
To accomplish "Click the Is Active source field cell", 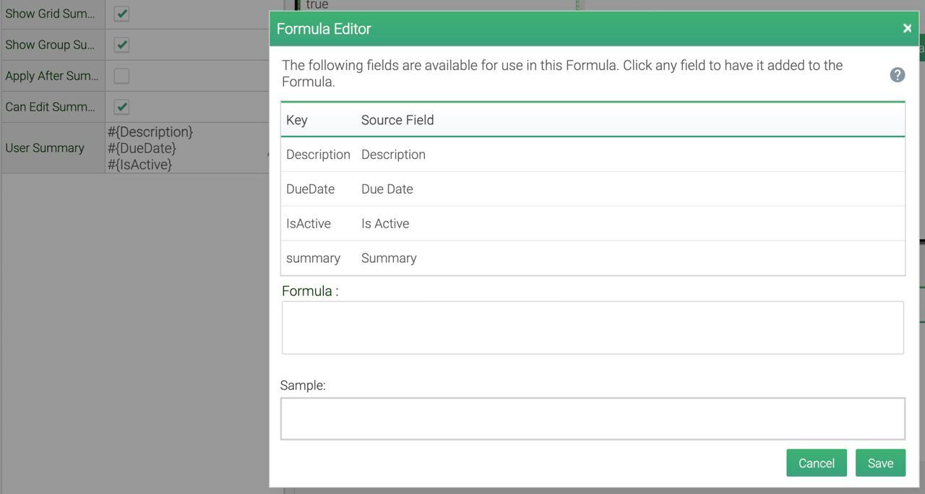I will [385, 224].
